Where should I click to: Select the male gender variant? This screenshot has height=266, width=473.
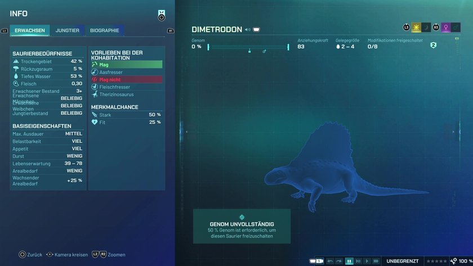(456, 28)
